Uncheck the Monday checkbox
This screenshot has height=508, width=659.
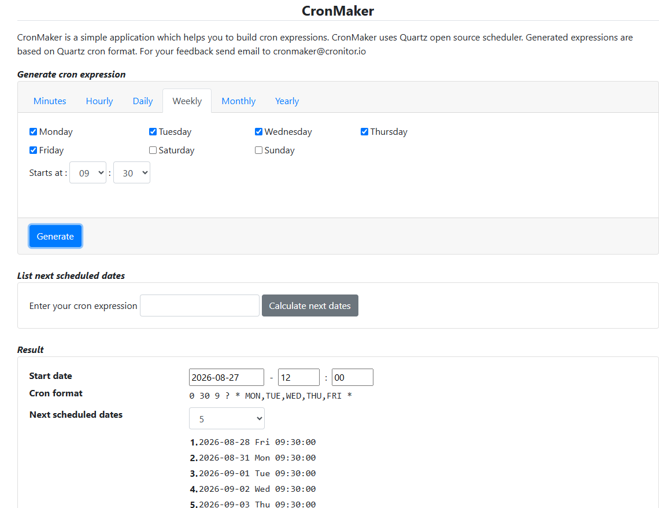[33, 131]
